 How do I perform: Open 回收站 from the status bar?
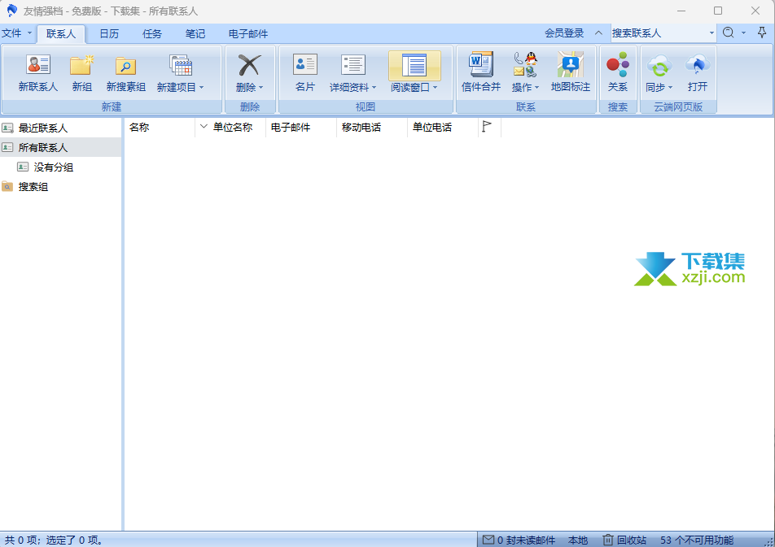[x=624, y=540]
